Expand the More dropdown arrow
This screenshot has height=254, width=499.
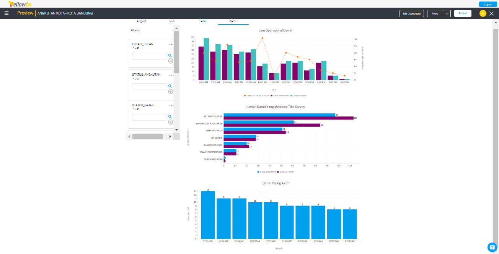[x=447, y=13]
